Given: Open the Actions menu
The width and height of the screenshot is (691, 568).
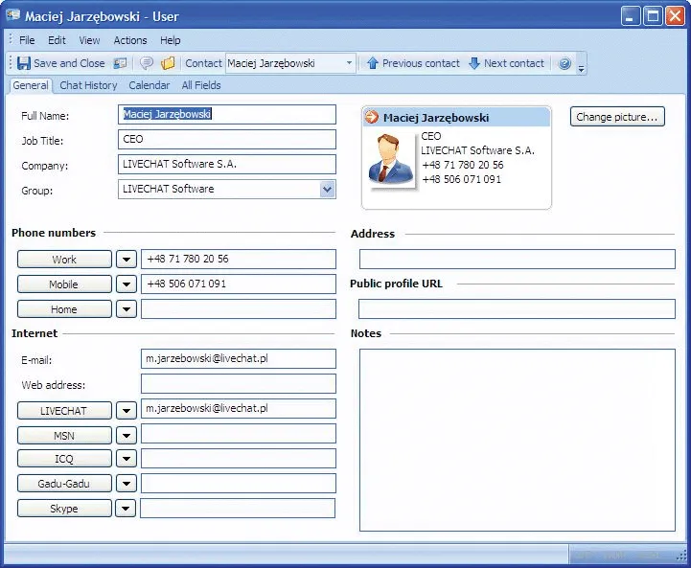Looking at the screenshot, I should (x=130, y=40).
